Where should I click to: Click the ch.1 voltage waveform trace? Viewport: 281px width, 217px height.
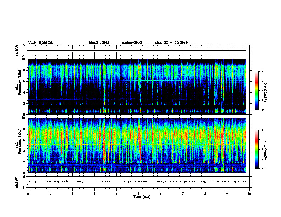[x=137, y=50]
